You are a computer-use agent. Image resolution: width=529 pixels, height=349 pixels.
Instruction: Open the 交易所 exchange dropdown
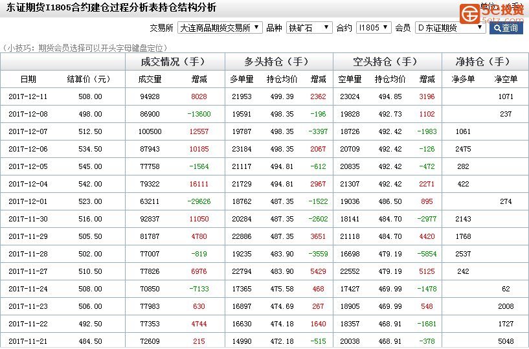click(x=220, y=28)
